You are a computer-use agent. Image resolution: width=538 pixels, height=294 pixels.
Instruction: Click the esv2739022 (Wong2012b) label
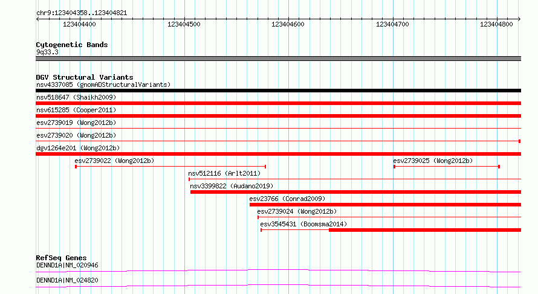pyautogui.click(x=114, y=161)
